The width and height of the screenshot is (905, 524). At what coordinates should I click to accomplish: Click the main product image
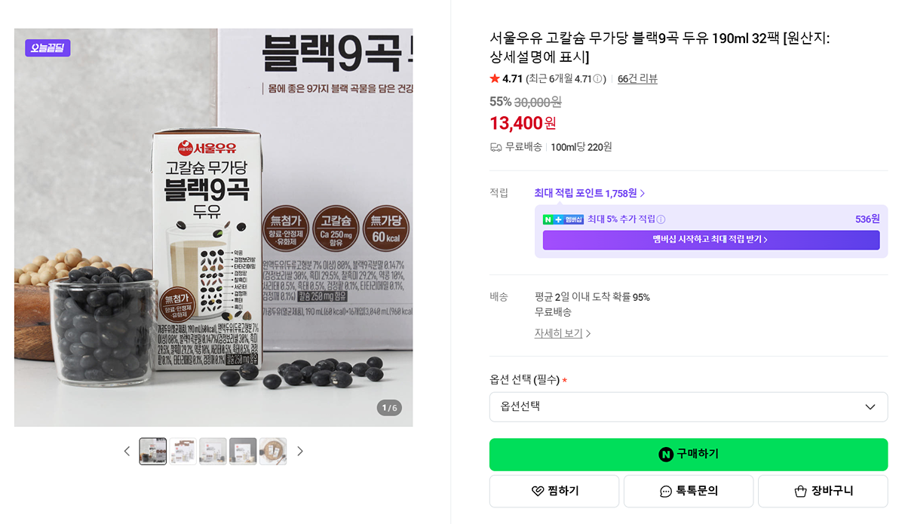(213, 228)
